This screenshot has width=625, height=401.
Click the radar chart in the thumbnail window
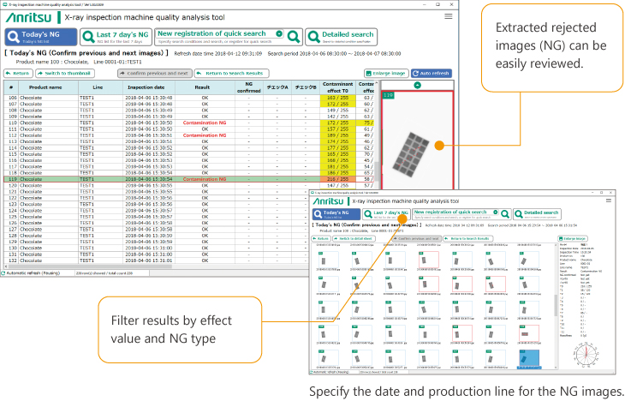(586, 354)
